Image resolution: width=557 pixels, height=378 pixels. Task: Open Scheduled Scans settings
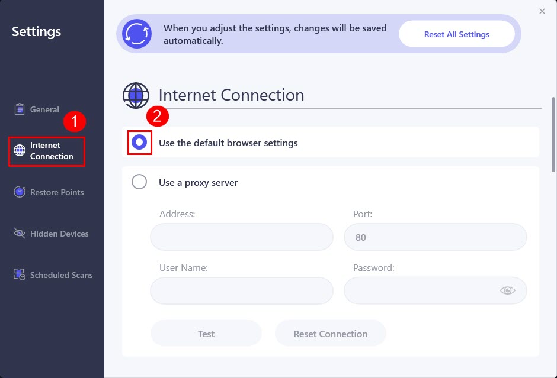click(x=62, y=275)
